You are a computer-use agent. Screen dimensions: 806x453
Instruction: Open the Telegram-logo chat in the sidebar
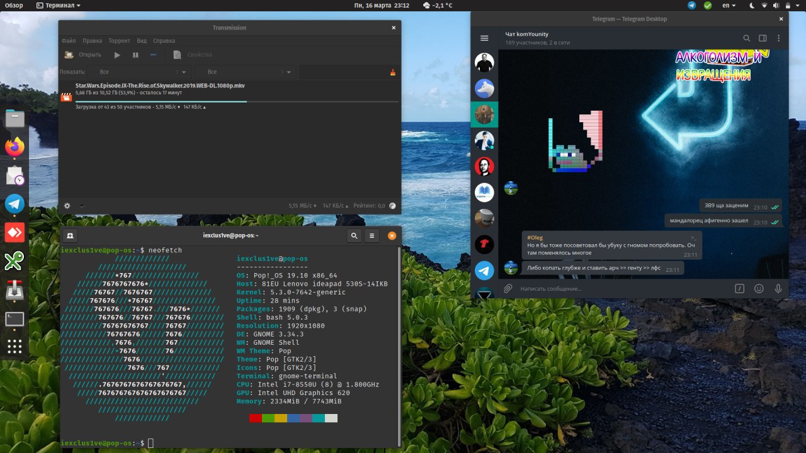pos(484,271)
